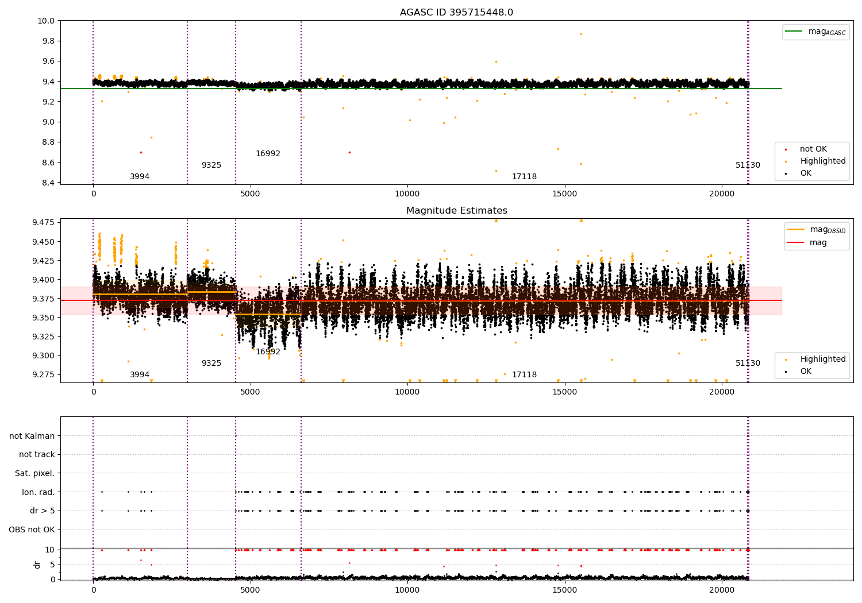This screenshot has height=603, width=862.
Task: Click the 9.2 y-axis tick label
Action: coord(48,102)
